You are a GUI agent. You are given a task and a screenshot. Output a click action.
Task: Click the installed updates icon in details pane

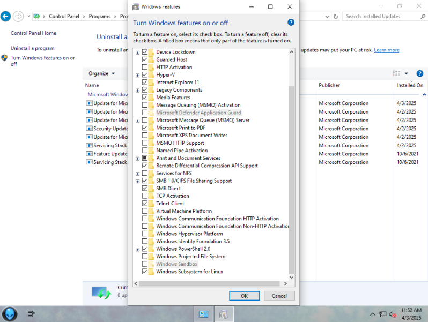101,293
